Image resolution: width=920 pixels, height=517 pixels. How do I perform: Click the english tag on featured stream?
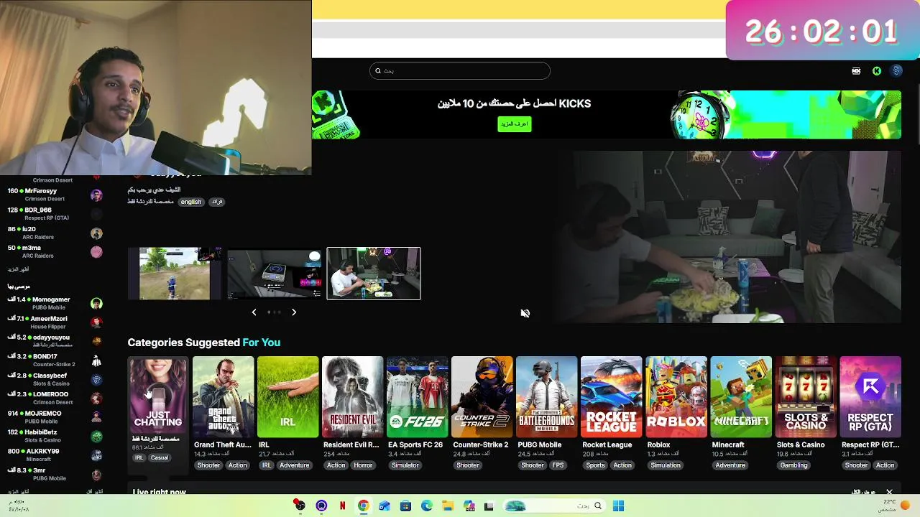click(x=191, y=202)
